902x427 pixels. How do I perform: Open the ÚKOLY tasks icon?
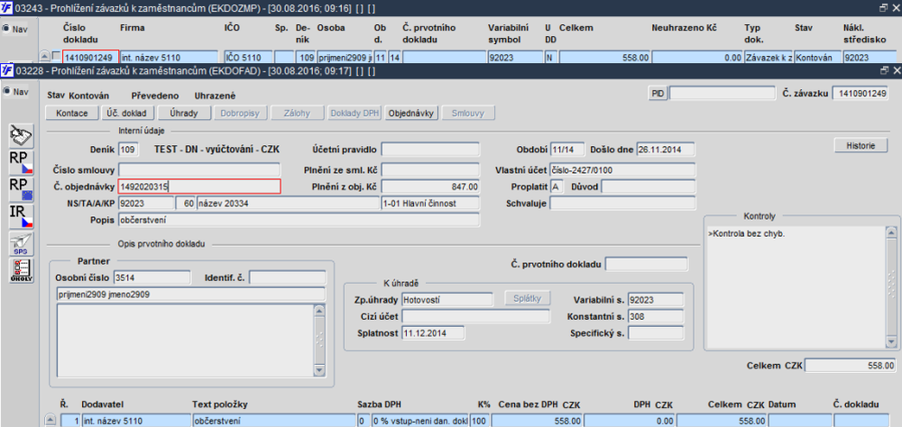coord(22,270)
